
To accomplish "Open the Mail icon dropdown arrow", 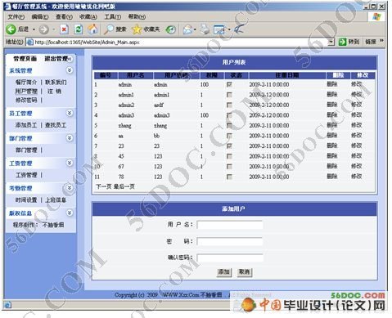I will (195, 29).
